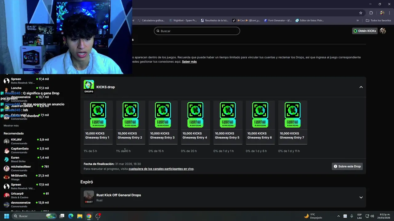Open the Cevi TikTok bookmark
This screenshot has width=394, height=221.
[246, 21]
